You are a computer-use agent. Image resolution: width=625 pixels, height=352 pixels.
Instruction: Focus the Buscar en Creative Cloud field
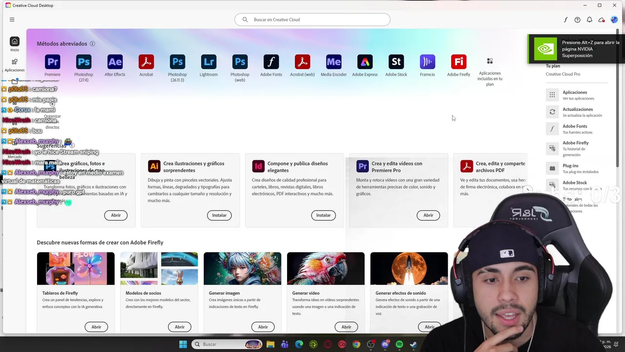[x=312, y=20]
